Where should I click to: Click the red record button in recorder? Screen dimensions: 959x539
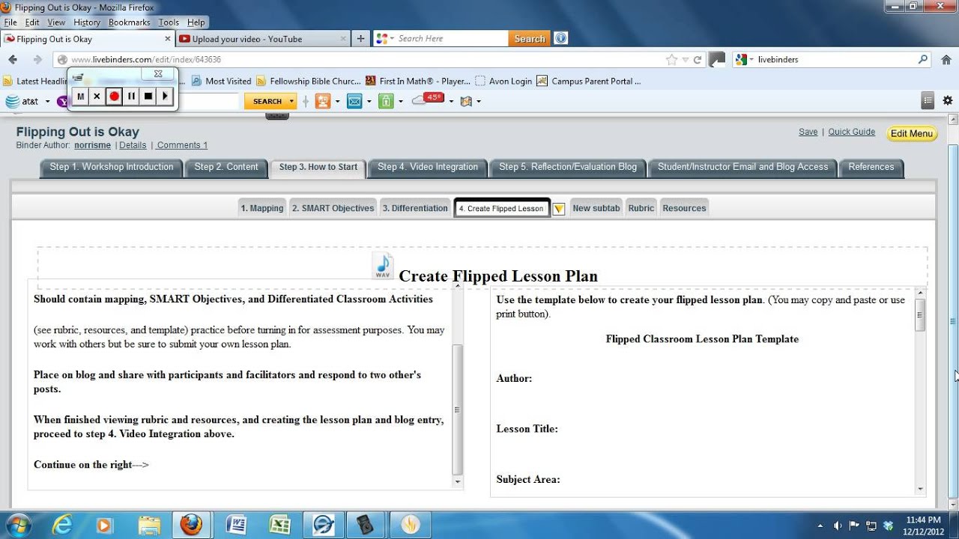tap(114, 96)
